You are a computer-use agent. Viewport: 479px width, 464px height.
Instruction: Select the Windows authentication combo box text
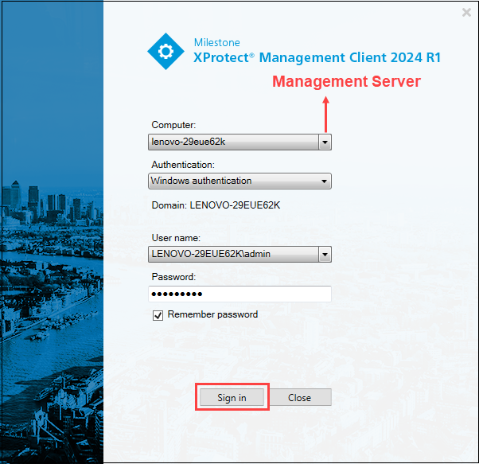click(232, 181)
